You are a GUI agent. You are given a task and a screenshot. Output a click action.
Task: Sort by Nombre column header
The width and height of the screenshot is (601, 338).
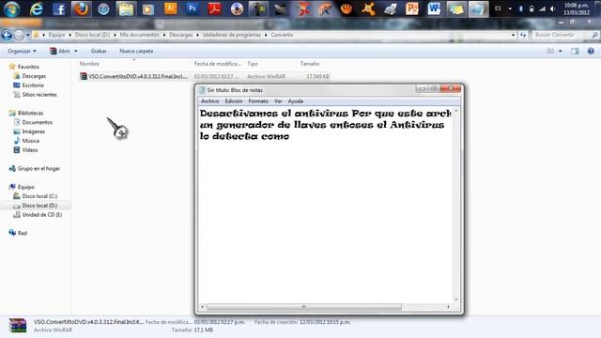89,64
